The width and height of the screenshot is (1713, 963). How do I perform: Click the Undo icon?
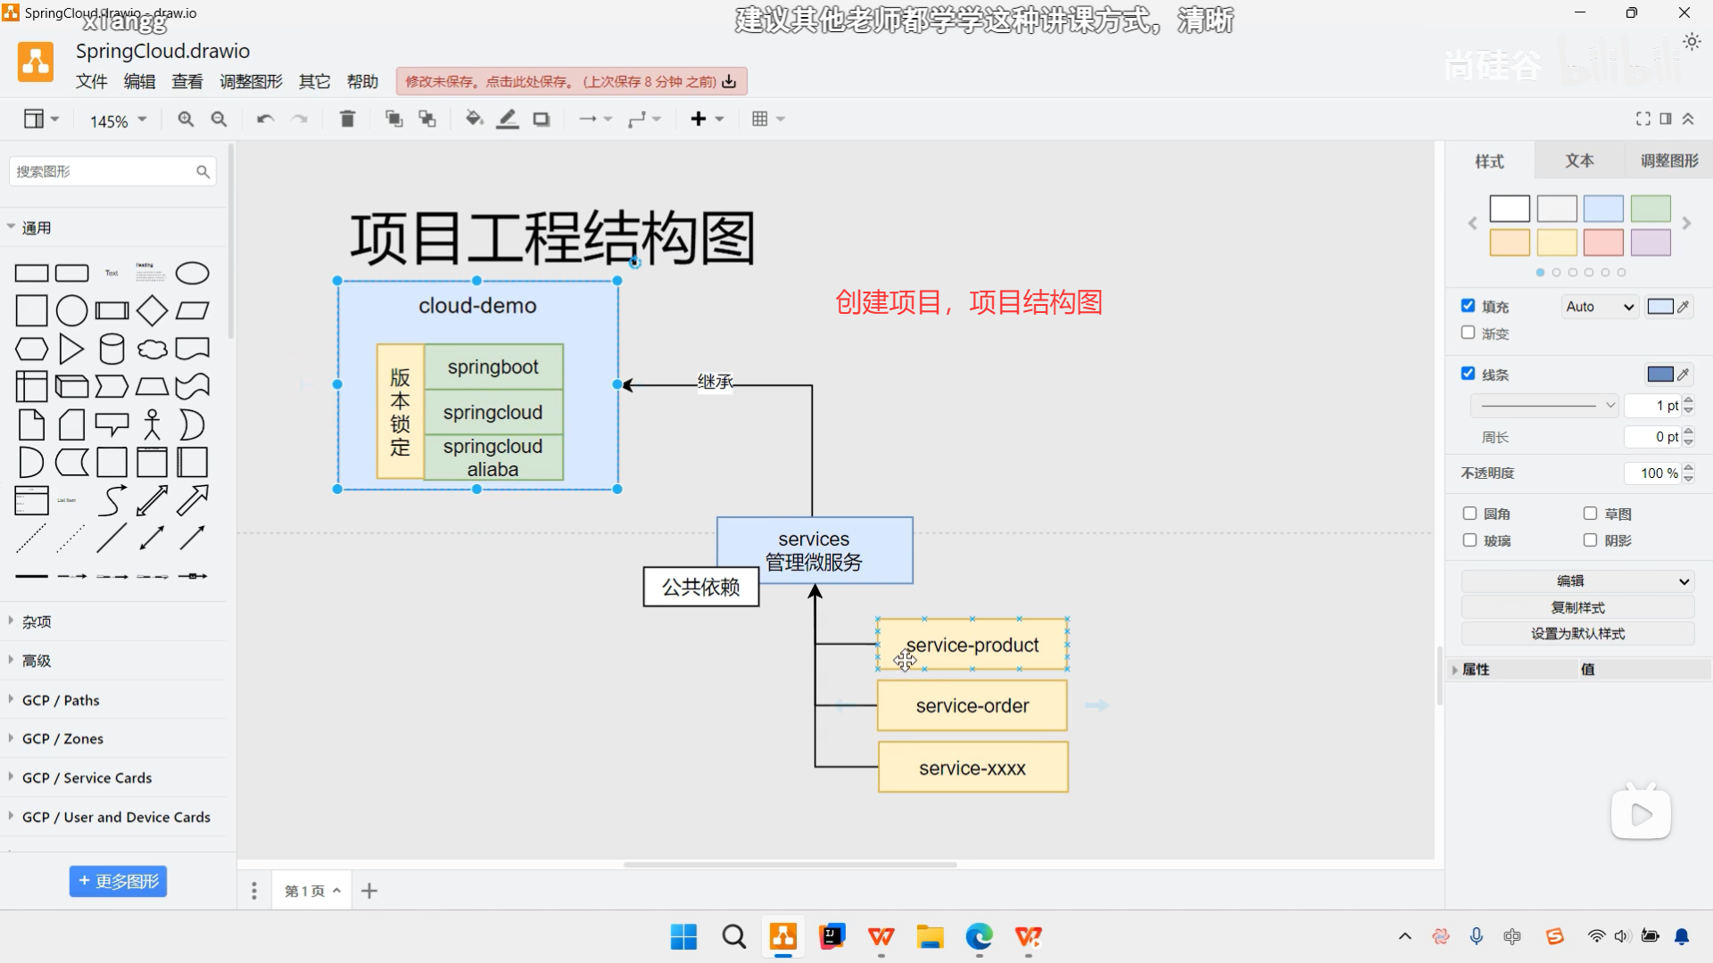pyautogui.click(x=264, y=118)
